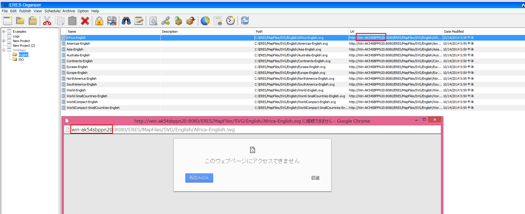525x214 pixels.
Task: Expand the Examples tree node
Action: tap(4, 32)
